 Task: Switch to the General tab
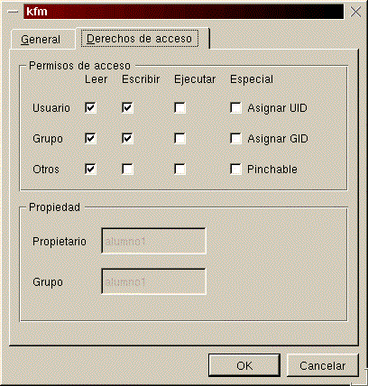42,39
